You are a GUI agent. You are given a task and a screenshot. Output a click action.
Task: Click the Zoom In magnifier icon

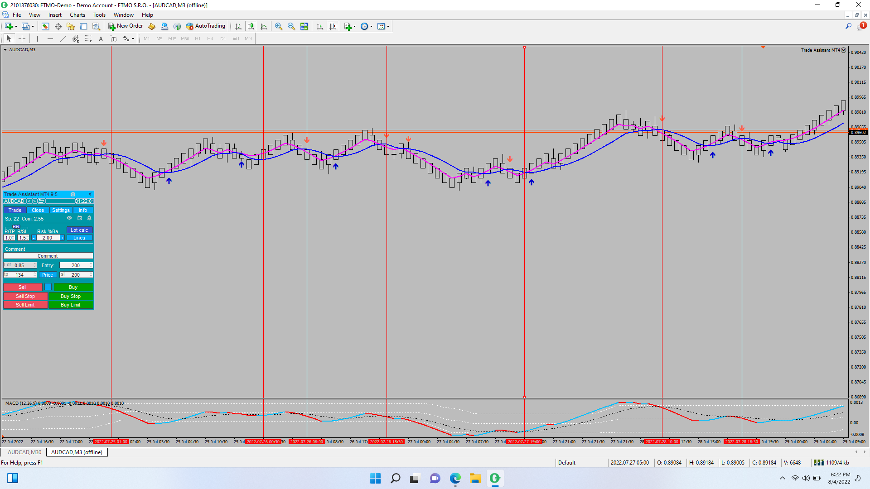pyautogui.click(x=278, y=26)
